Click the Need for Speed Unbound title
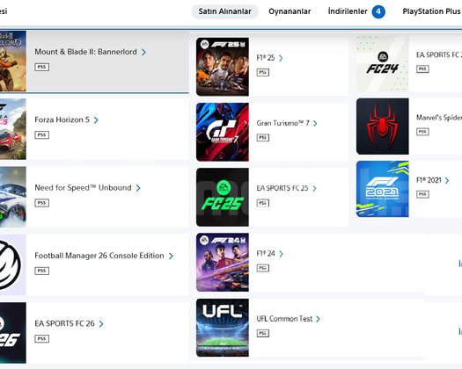462x369 pixels. pos(83,188)
